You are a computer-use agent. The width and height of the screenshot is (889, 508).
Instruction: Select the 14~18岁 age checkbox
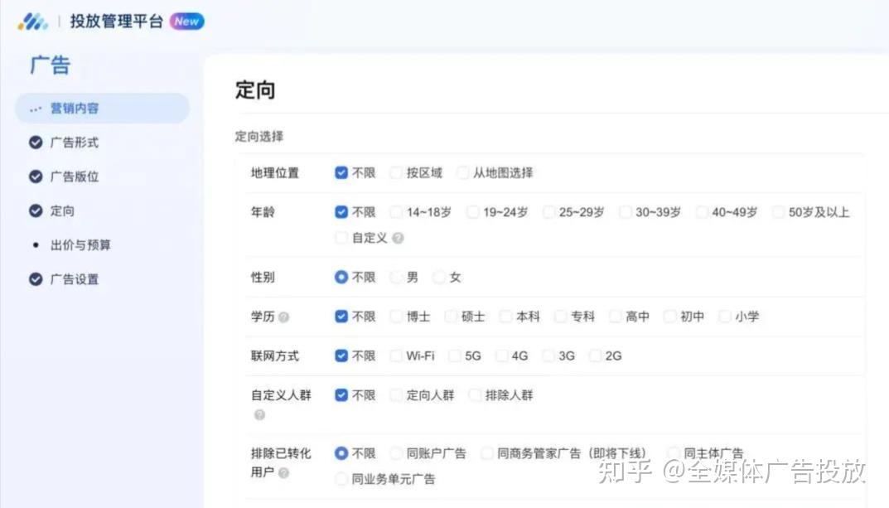396,212
